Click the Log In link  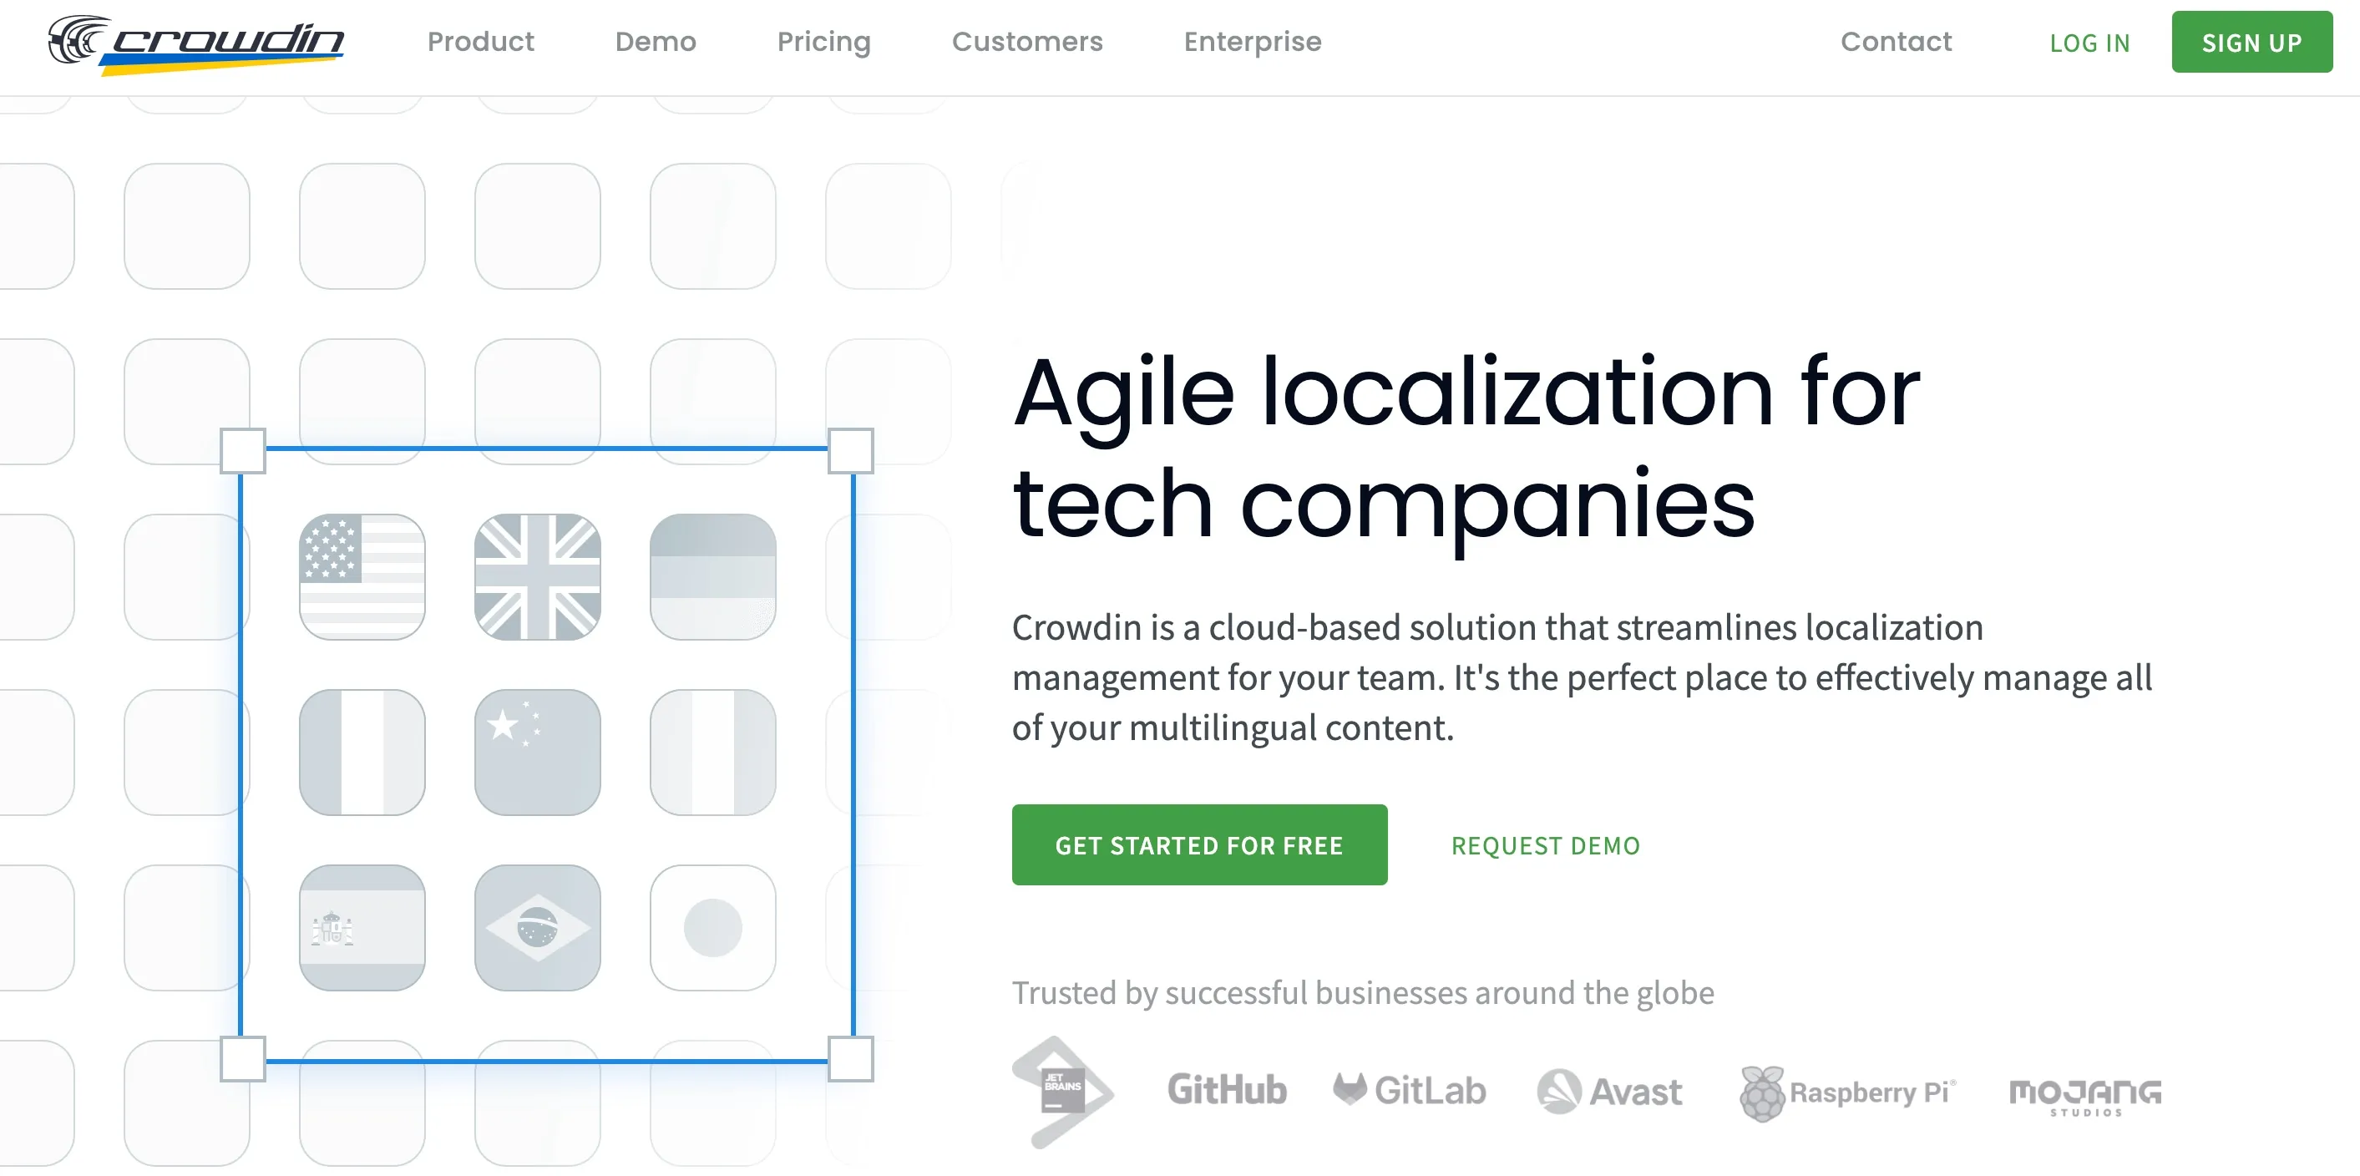click(2089, 43)
